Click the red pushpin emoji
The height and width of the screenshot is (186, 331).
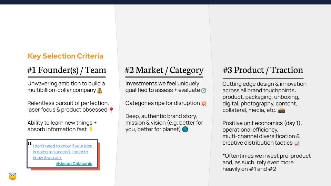(x=111, y=110)
